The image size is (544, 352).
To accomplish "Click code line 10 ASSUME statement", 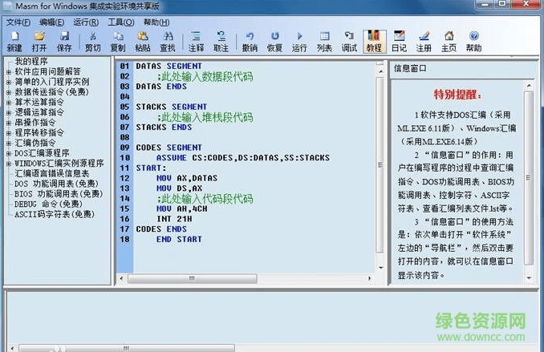I will tap(243, 158).
